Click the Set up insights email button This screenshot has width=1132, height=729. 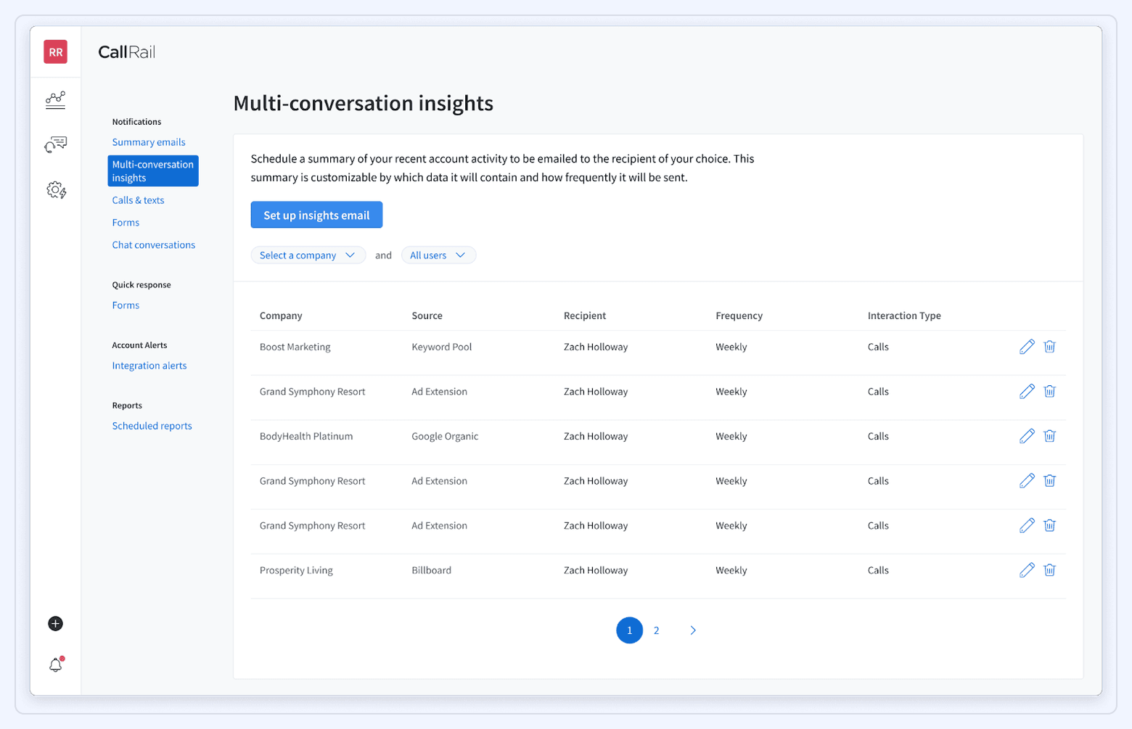316,215
